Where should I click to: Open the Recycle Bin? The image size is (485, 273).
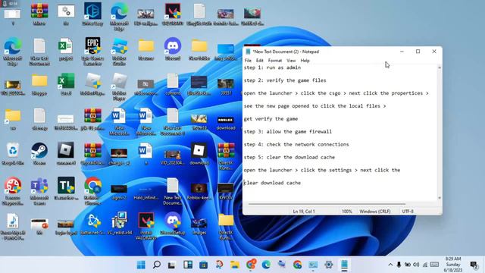pos(13,153)
